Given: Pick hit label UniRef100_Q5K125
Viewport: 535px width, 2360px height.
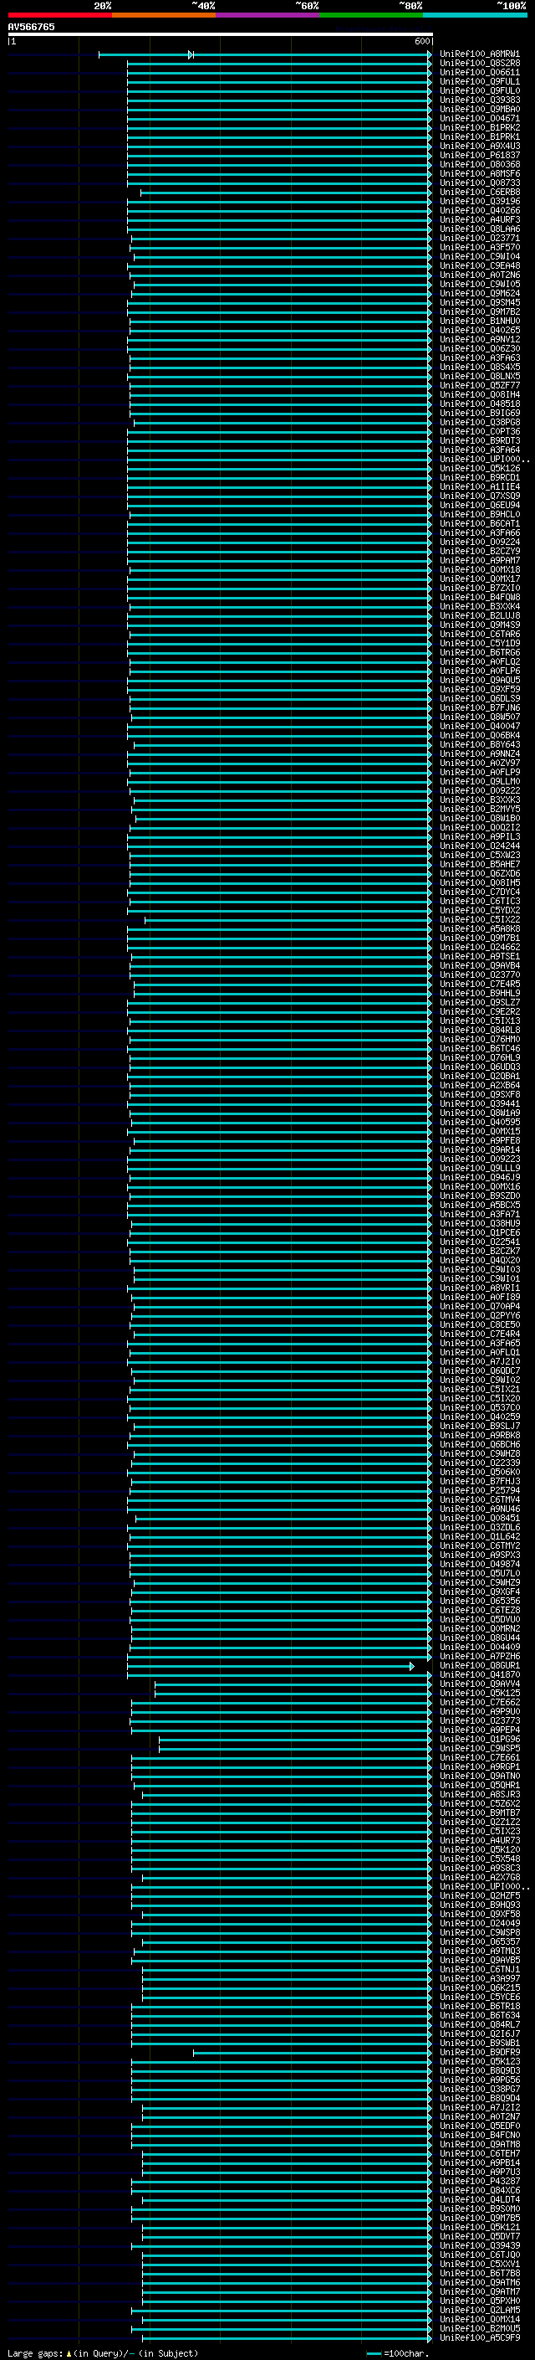Looking at the screenshot, I should [479, 1693].
